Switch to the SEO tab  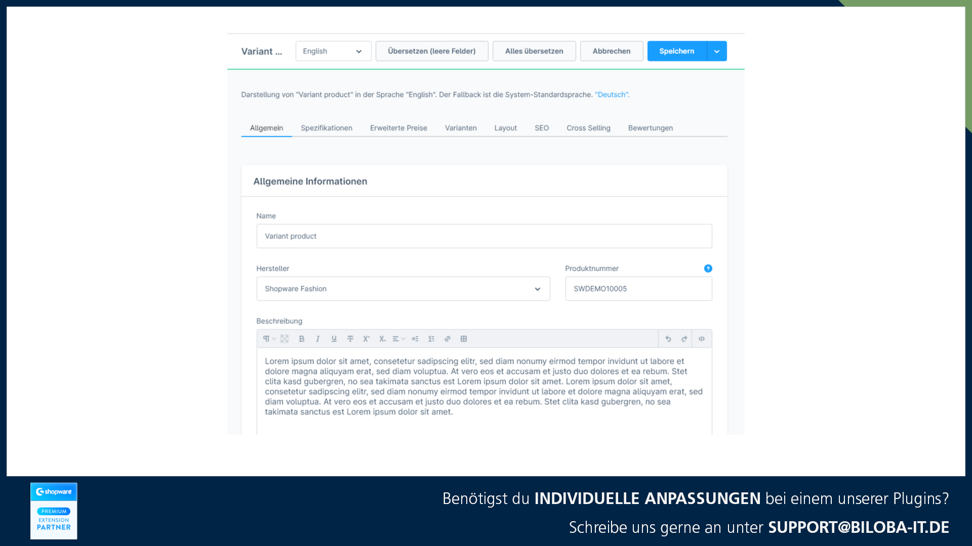[x=541, y=128]
